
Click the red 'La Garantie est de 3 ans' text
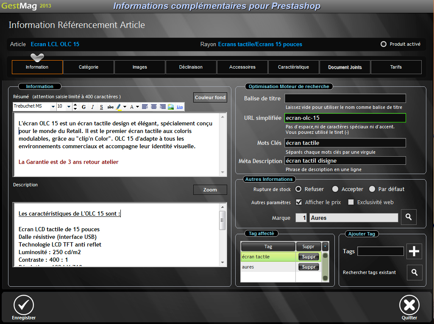pos(68,162)
